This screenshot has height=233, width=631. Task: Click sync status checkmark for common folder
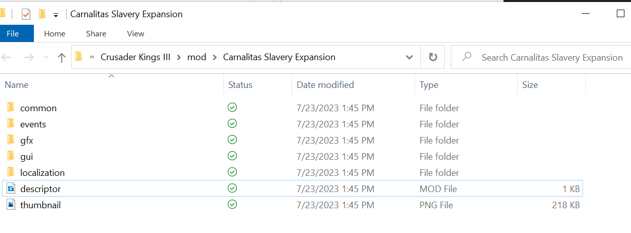[232, 108]
